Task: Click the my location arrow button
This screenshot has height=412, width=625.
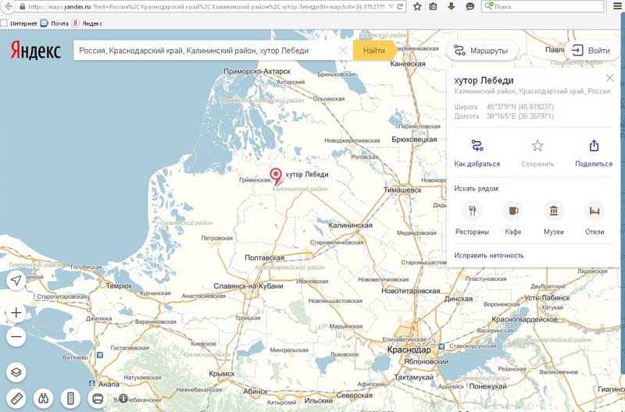Action: (x=16, y=280)
